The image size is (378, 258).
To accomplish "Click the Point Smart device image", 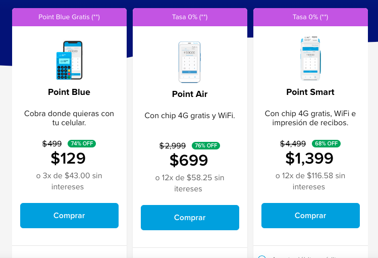I will click(310, 60).
